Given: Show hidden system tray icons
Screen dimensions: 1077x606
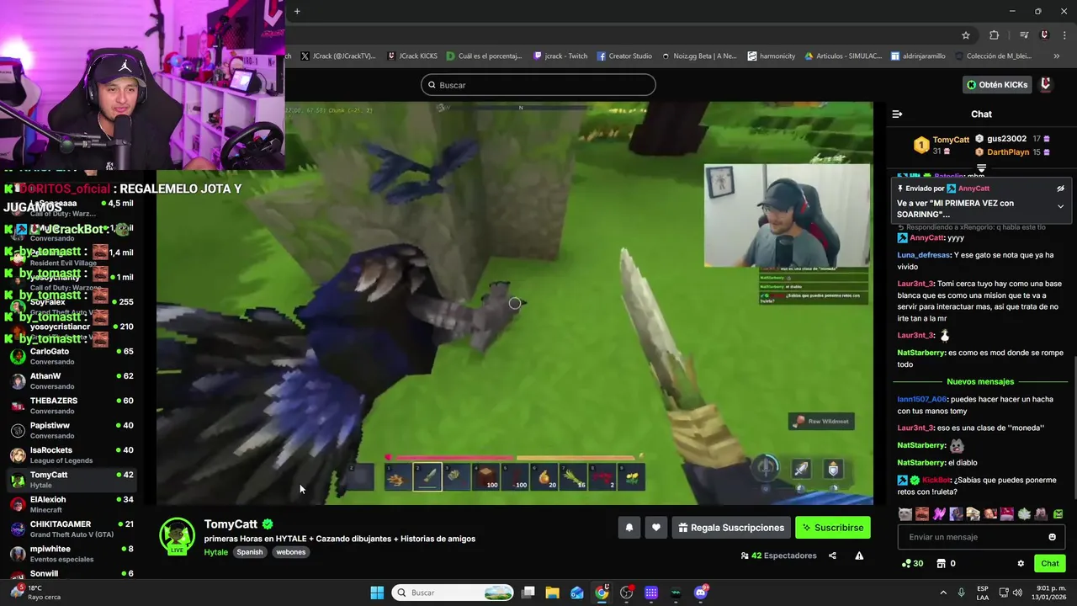Looking at the screenshot, I should click(942, 593).
